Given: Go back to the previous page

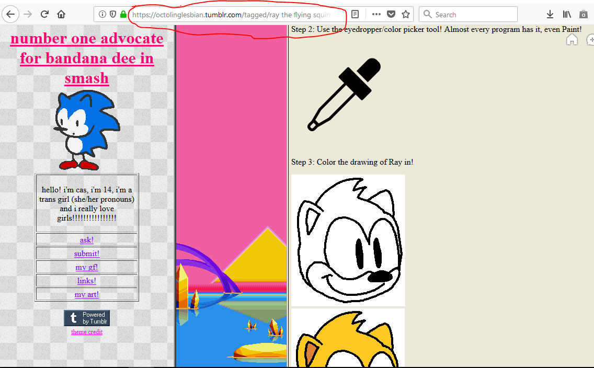Looking at the screenshot, I should [10, 15].
